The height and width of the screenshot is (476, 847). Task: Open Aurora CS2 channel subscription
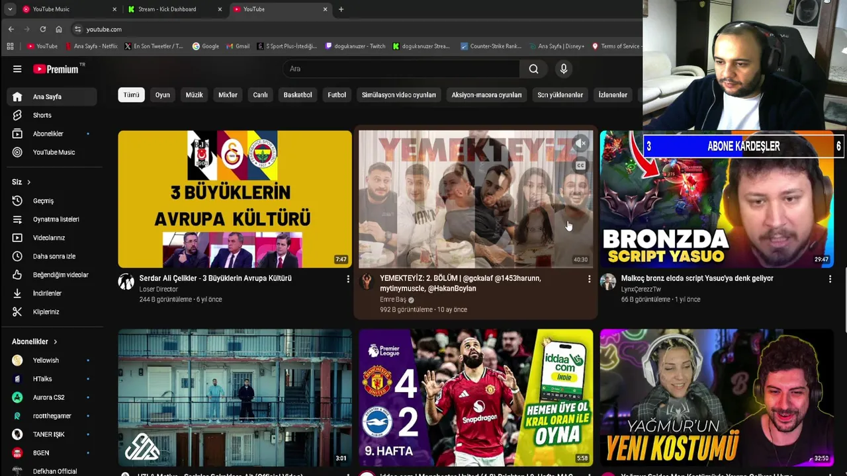coord(52,397)
